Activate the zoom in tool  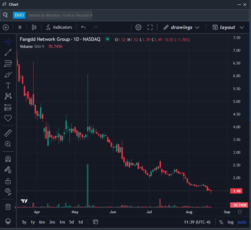pos(8,144)
